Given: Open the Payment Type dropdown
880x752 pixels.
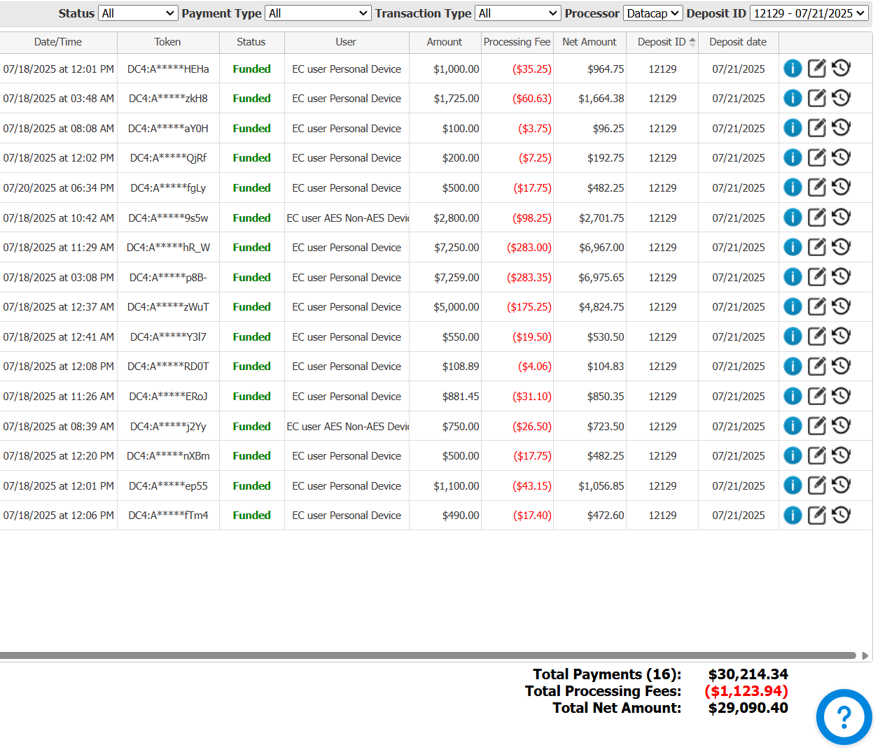Looking at the screenshot, I should pos(318,13).
